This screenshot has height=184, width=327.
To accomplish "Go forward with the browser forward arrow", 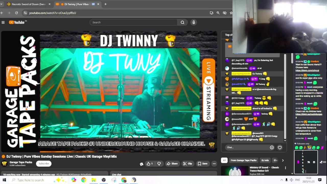I will point(9,13).
